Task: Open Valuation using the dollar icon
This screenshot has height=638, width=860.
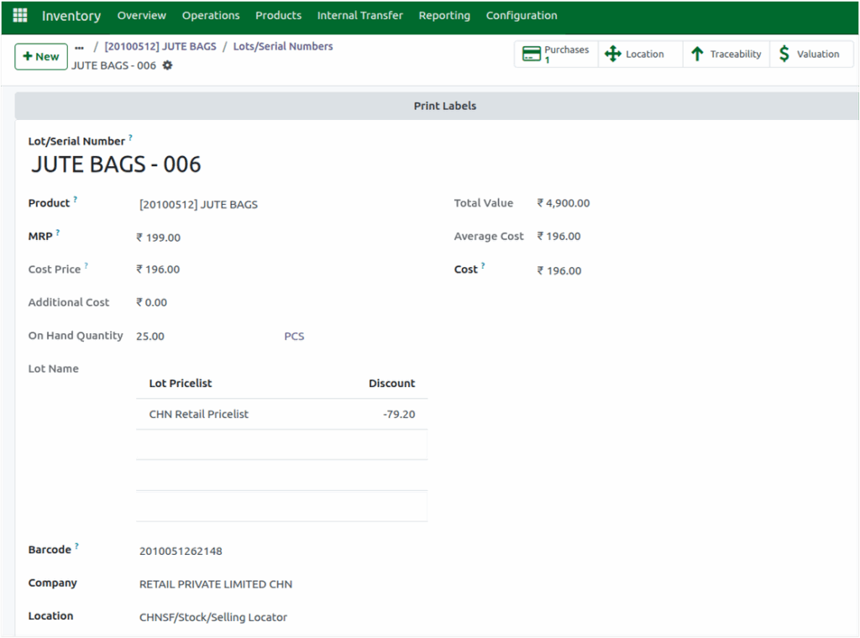Action: pyautogui.click(x=786, y=53)
